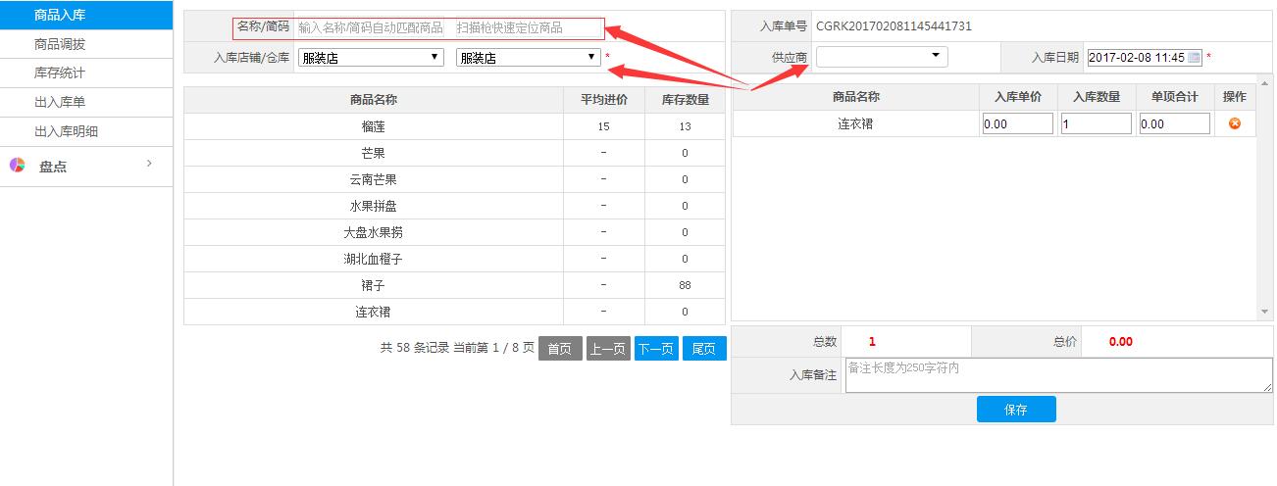The width and height of the screenshot is (1277, 486).
Task: Open the 供应商 dropdown
Action: point(882,57)
